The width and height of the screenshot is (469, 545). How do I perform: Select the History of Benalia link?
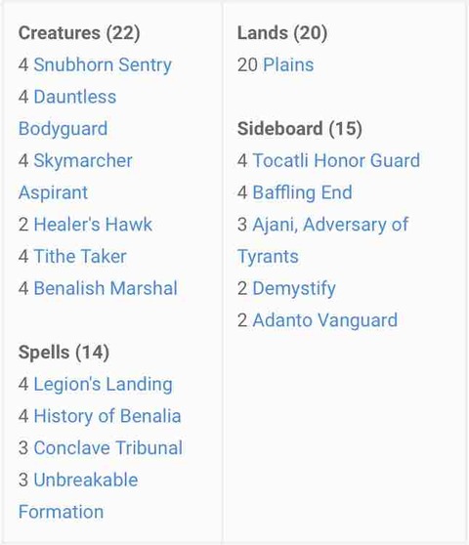coord(107,416)
